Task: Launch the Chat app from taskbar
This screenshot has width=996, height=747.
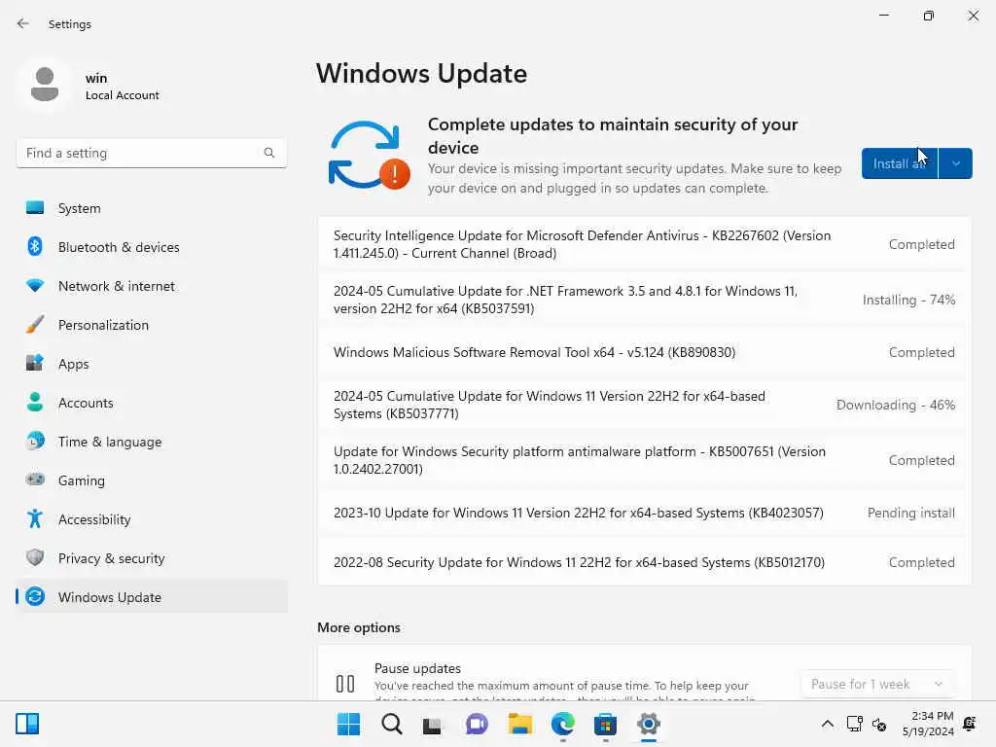Action: click(477, 724)
